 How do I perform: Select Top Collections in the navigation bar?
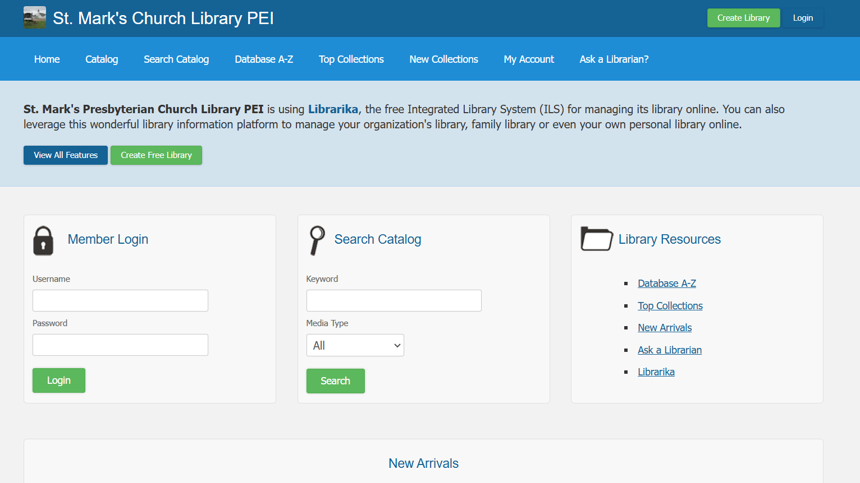tap(351, 59)
